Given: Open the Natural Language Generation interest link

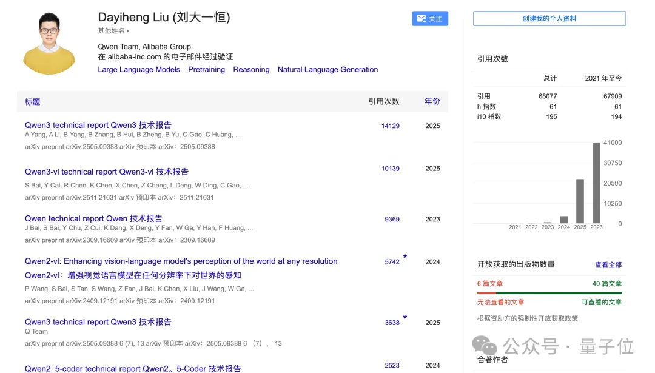Looking at the screenshot, I should pyautogui.click(x=327, y=69).
